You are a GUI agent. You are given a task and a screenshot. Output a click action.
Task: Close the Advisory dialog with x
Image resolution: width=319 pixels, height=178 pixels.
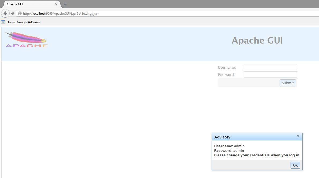pyautogui.click(x=298, y=136)
